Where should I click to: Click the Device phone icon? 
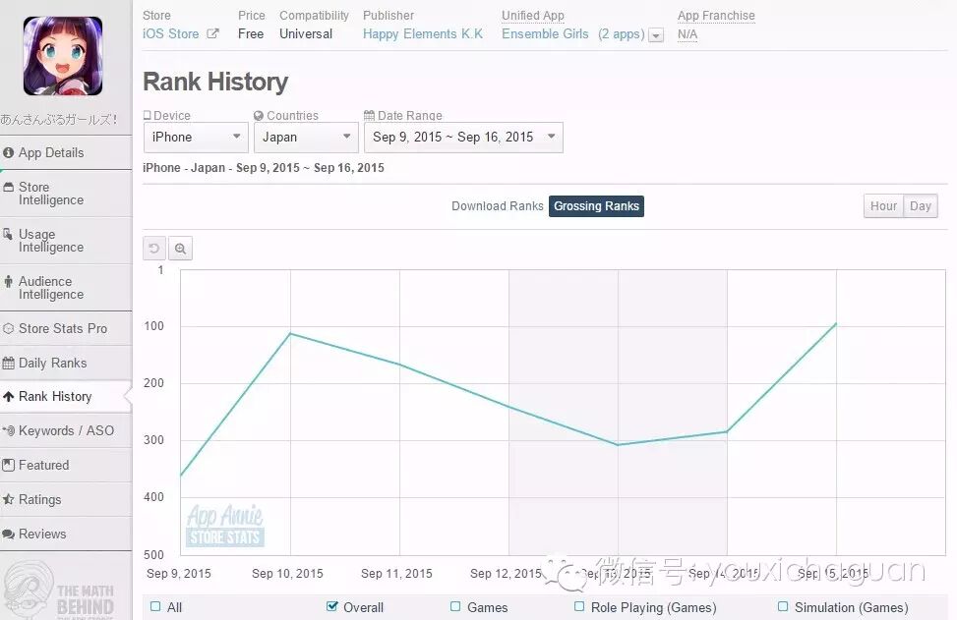point(148,115)
